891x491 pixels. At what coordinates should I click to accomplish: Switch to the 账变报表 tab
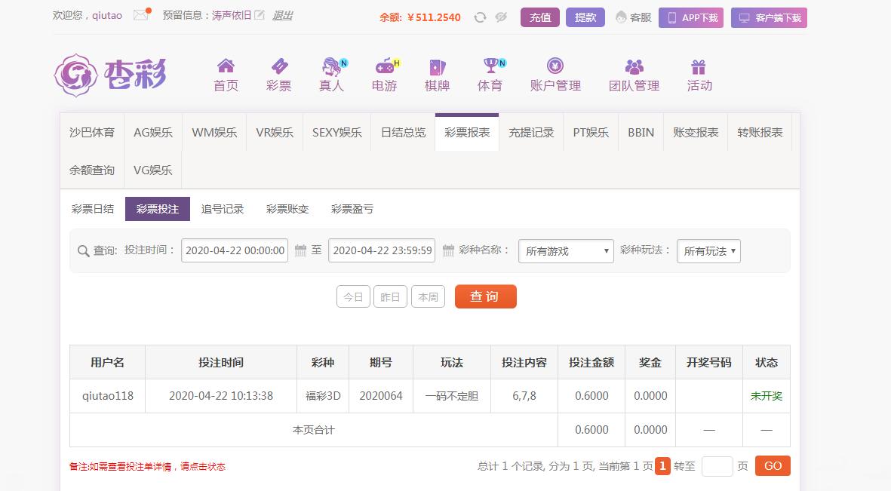pos(696,133)
